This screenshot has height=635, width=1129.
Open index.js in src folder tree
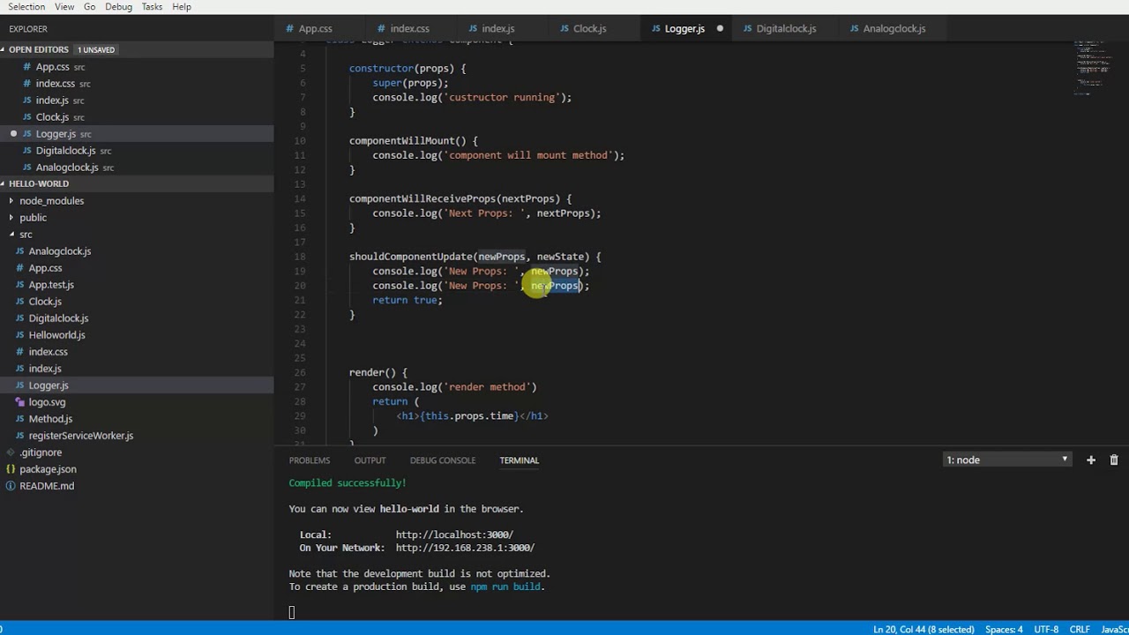pos(45,368)
